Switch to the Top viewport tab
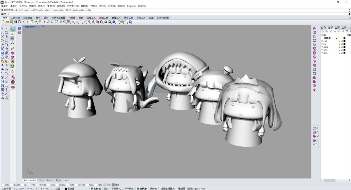 click(x=42, y=180)
